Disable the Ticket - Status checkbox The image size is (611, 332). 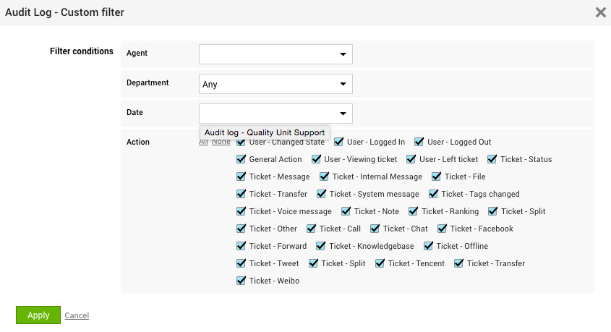click(493, 159)
